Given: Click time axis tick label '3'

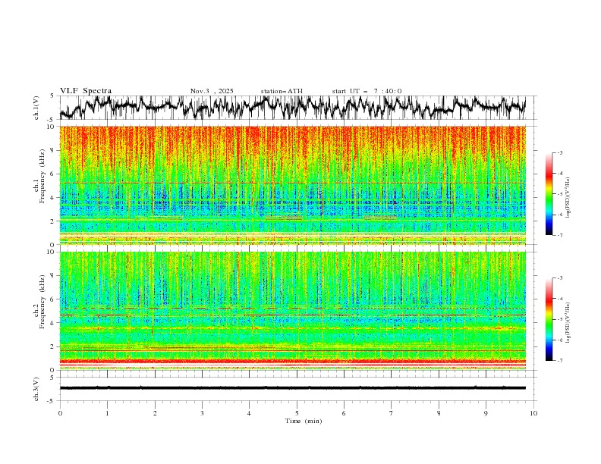Looking at the screenshot, I should (202, 413).
